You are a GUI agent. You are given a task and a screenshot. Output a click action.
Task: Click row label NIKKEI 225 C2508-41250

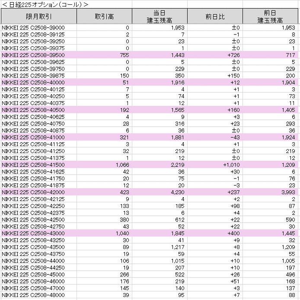[33, 151]
